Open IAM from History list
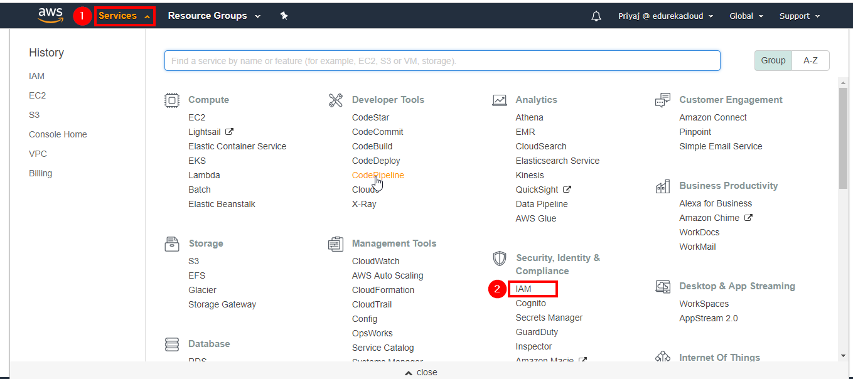The height and width of the screenshot is (379, 853). coord(36,76)
